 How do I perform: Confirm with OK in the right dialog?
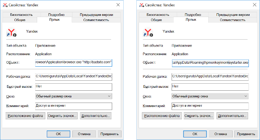pyautogui.click(x=195, y=134)
